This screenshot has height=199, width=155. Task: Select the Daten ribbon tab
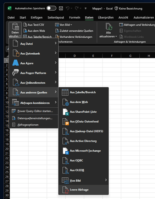coord(89,17)
